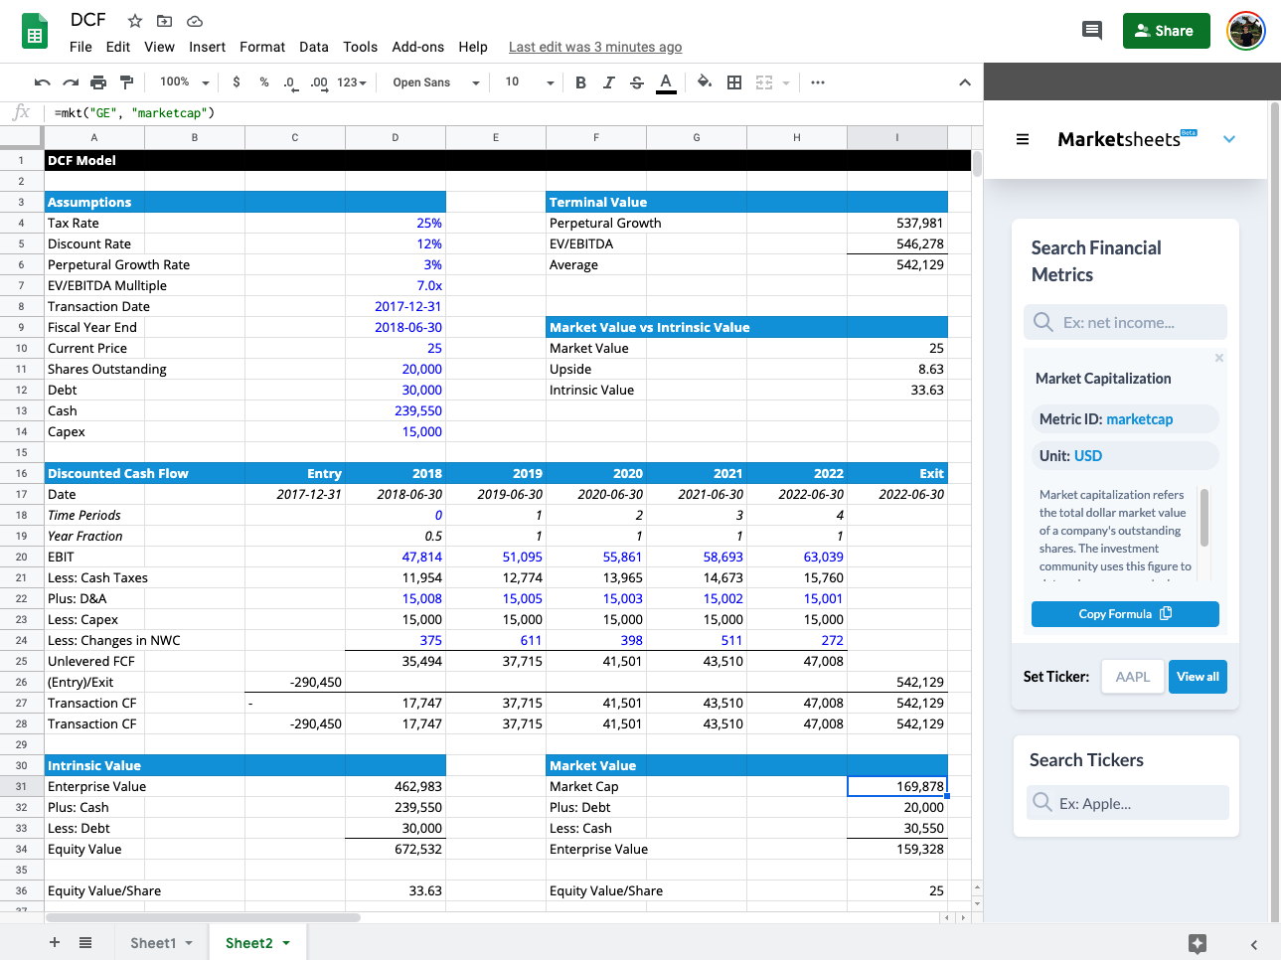Expand the Marketsheets header chevron
This screenshot has width=1281, height=960.
(x=1229, y=139)
